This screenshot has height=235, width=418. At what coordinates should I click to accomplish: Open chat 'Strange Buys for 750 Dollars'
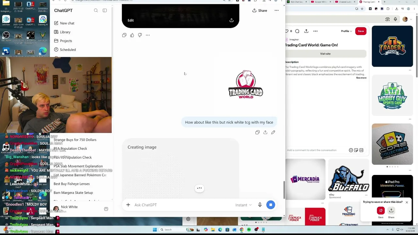[x=75, y=140]
